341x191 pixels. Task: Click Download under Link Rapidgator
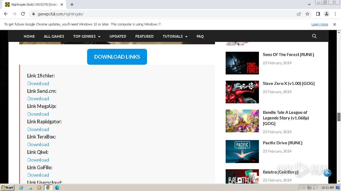[38, 129]
